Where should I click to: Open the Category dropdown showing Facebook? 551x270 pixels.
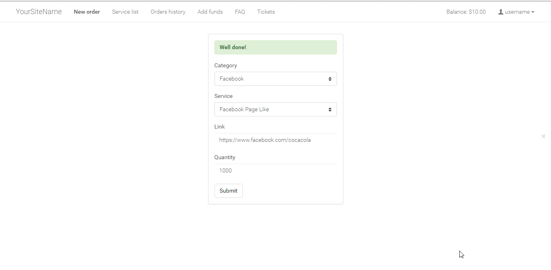tap(275, 79)
